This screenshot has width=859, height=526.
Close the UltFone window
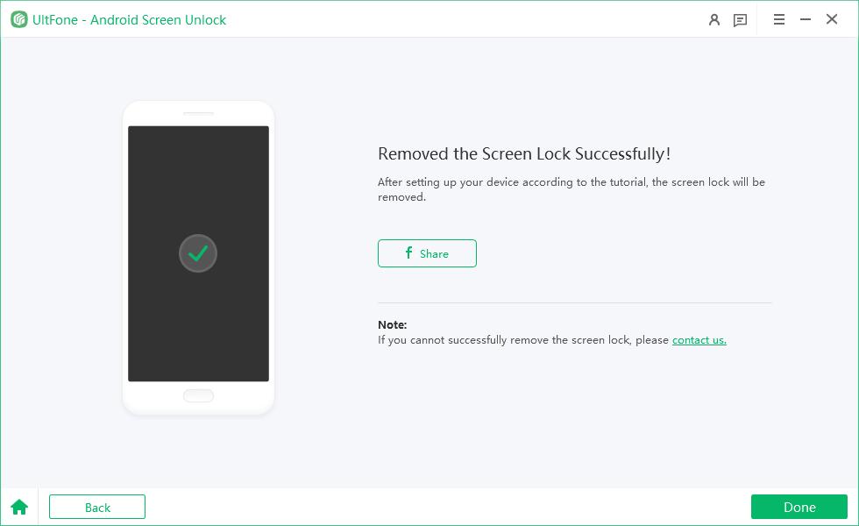(x=832, y=19)
